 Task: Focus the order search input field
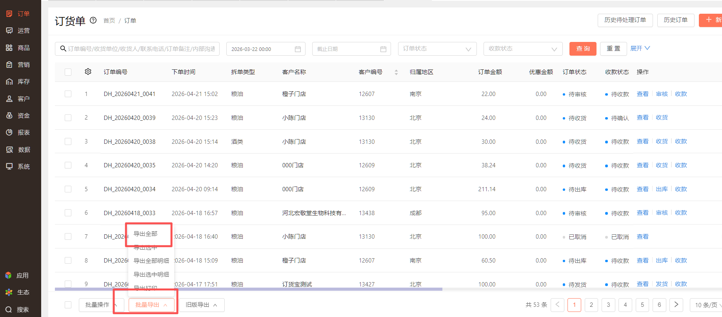coord(137,49)
